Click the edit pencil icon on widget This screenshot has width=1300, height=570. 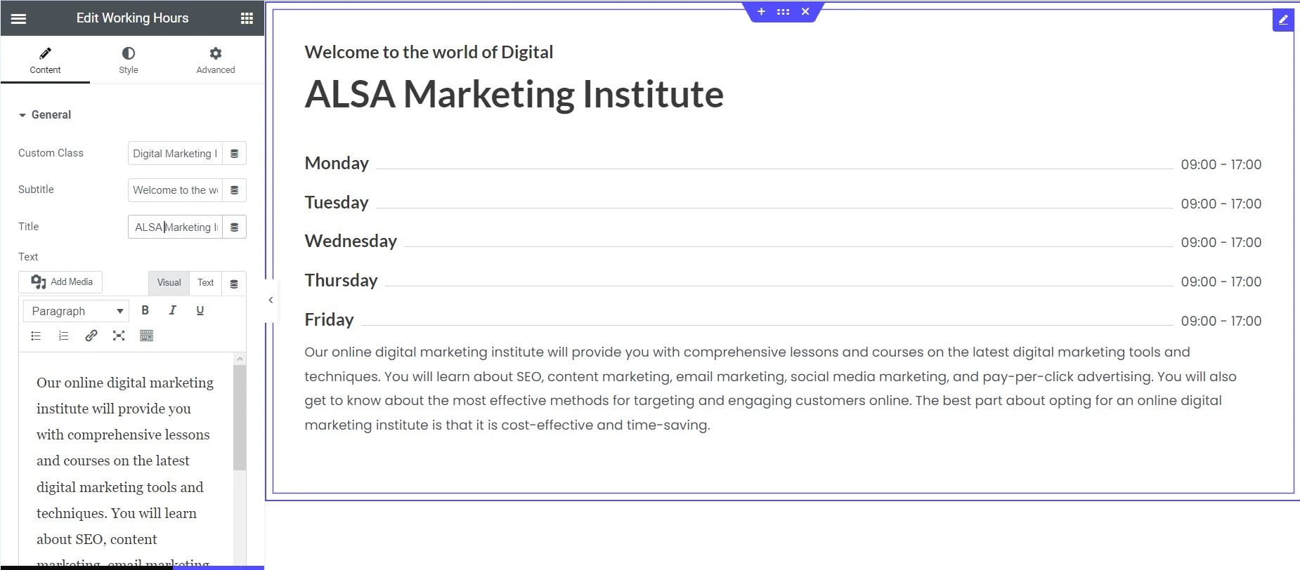pyautogui.click(x=1283, y=20)
